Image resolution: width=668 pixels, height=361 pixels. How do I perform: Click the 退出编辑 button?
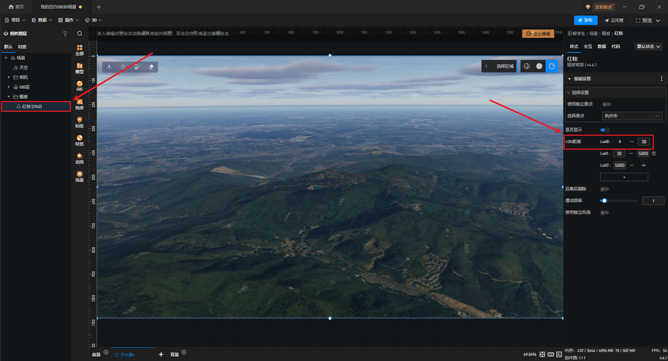538,34
